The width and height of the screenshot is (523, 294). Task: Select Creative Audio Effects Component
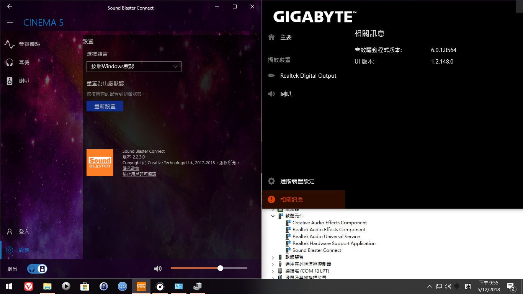(330, 223)
